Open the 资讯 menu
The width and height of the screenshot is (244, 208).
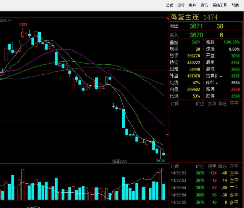point(204,5)
